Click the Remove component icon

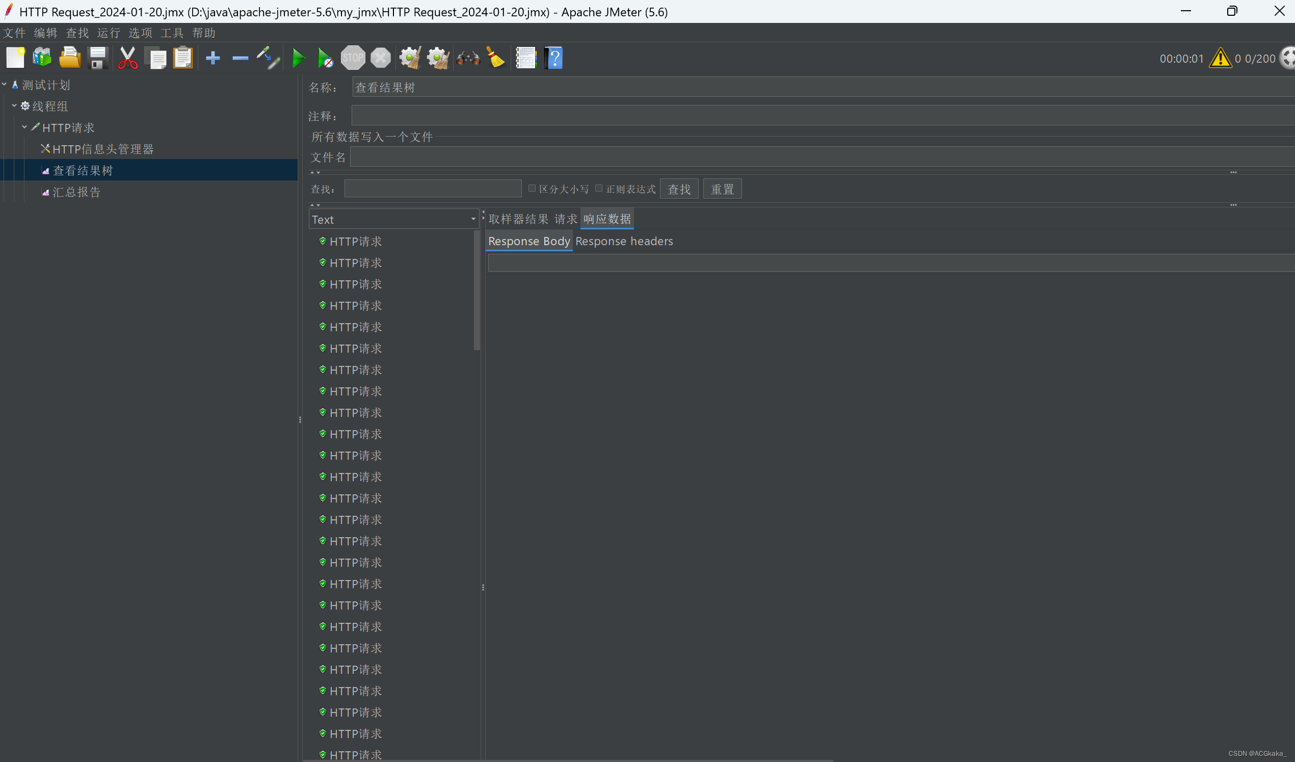pyautogui.click(x=240, y=57)
